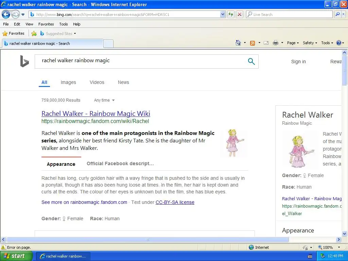348x261 pixels.
Task: Click the Home icon in command bar
Action: click(238, 43)
